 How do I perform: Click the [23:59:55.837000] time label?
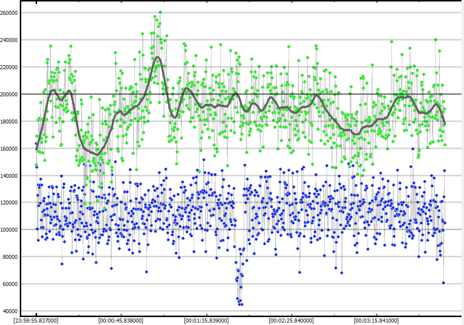(x=37, y=321)
